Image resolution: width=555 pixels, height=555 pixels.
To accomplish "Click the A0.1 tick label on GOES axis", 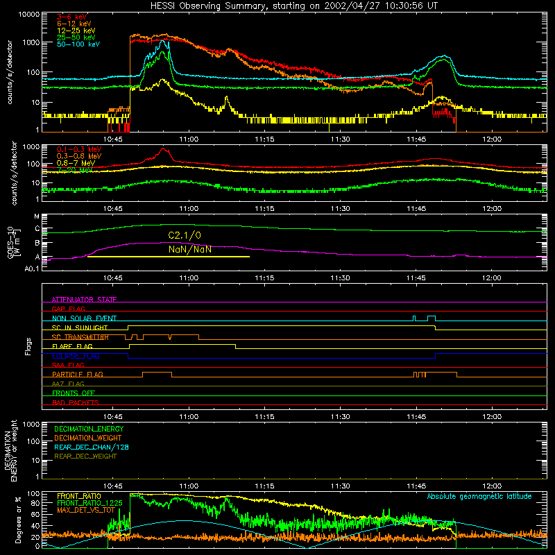I will click(x=32, y=268).
